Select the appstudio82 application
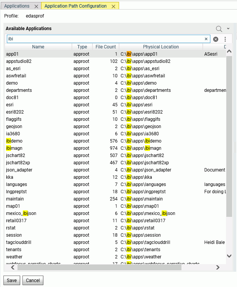The height and width of the screenshot is (287, 237). pos(19,61)
